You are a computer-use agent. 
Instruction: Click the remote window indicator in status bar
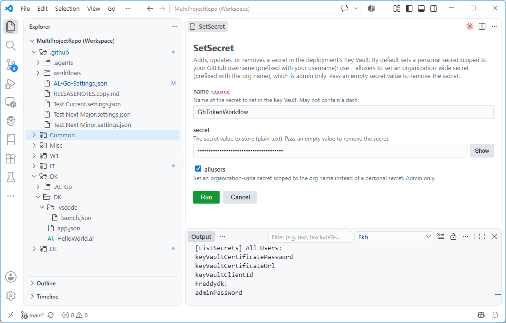[11, 315]
